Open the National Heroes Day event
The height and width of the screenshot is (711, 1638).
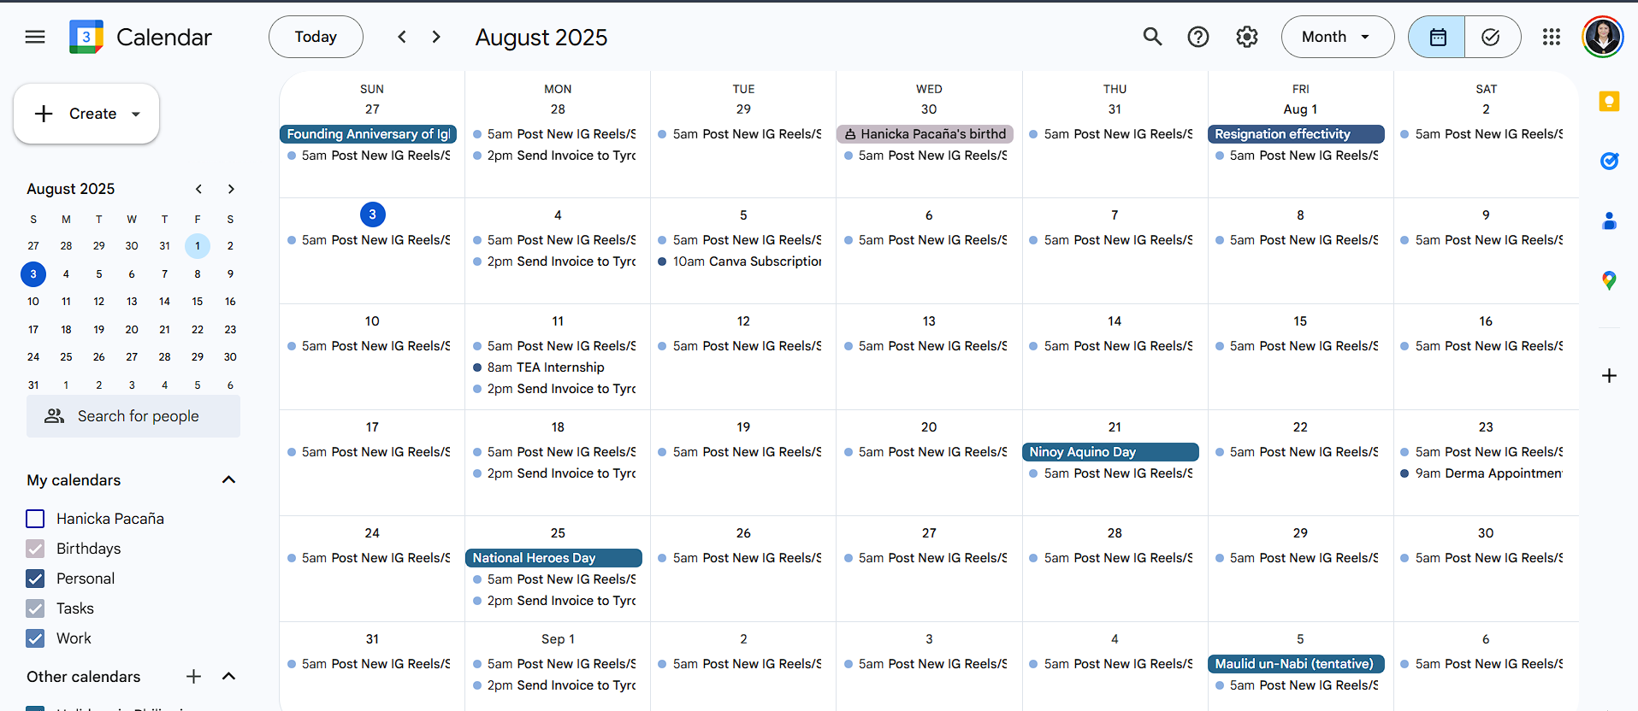pyautogui.click(x=553, y=558)
